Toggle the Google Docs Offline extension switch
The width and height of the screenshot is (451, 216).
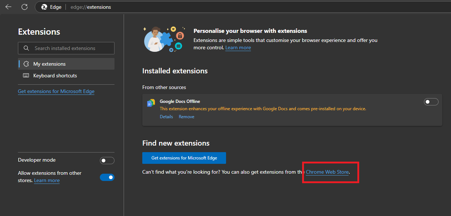pos(431,102)
